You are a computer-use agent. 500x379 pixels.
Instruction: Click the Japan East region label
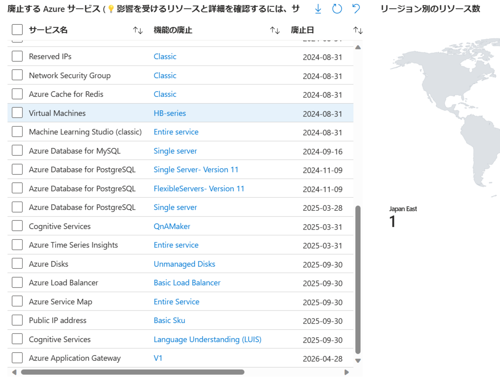403,209
